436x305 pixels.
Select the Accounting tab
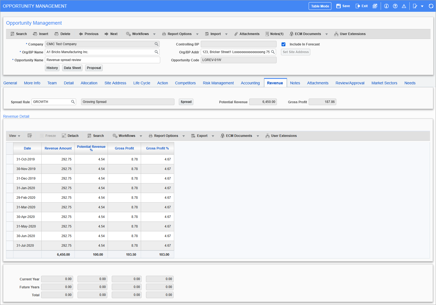(x=250, y=83)
